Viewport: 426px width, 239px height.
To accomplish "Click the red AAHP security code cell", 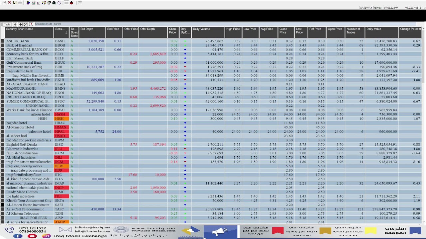I will [x=62, y=222].
